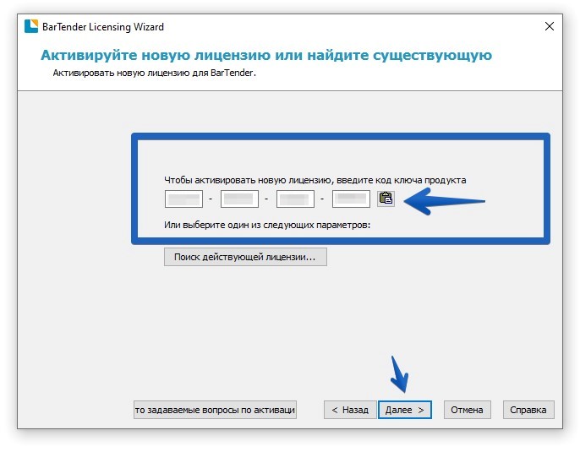The height and width of the screenshot is (452, 580).
Task: Open help via the "Справка" button
Action: [x=529, y=410]
